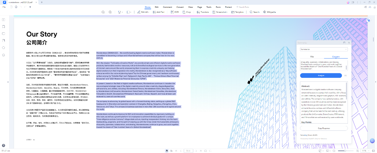This screenshot has height=153, width=377.
Task: Switch to the File tab
Action: point(312,56)
